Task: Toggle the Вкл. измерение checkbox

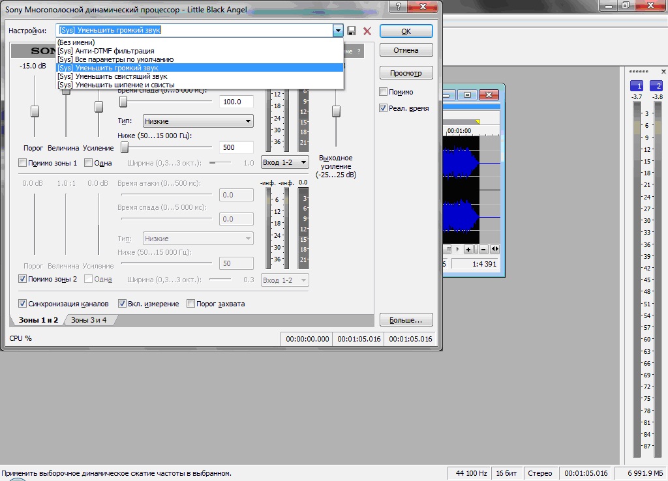Action: coord(122,304)
